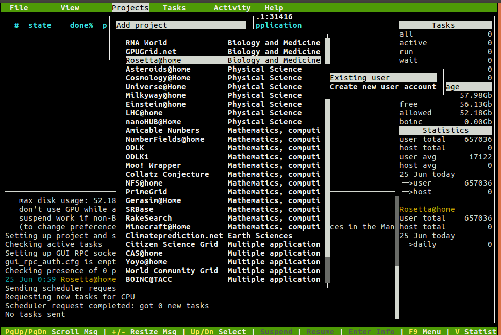Select the Universe@Home project
The height and width of the screenshot is (335, 501).
[x=223, y=87]
